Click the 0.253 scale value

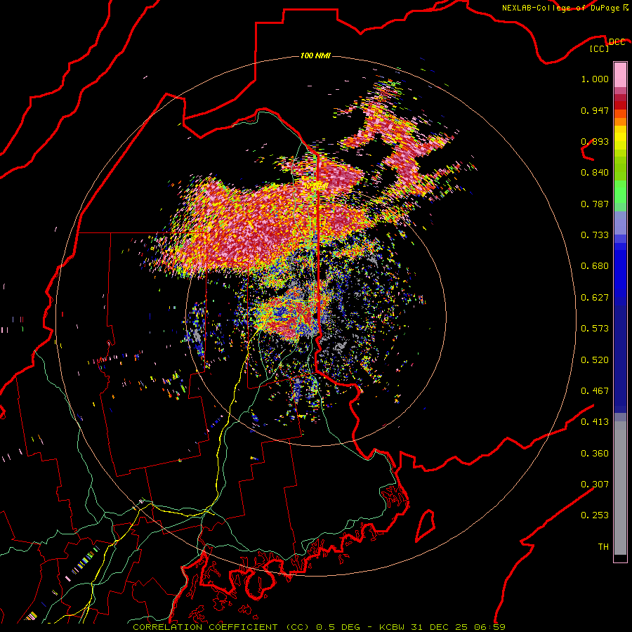pyautogui.click(x=595, y=515)
